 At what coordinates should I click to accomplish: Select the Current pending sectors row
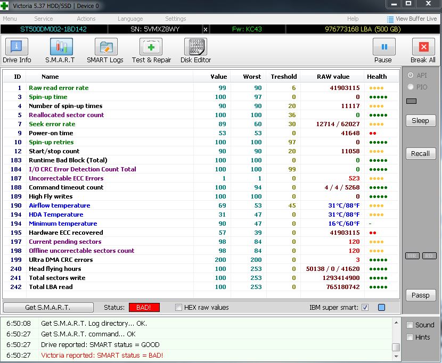pyautogui.click(x=201, y=242)
